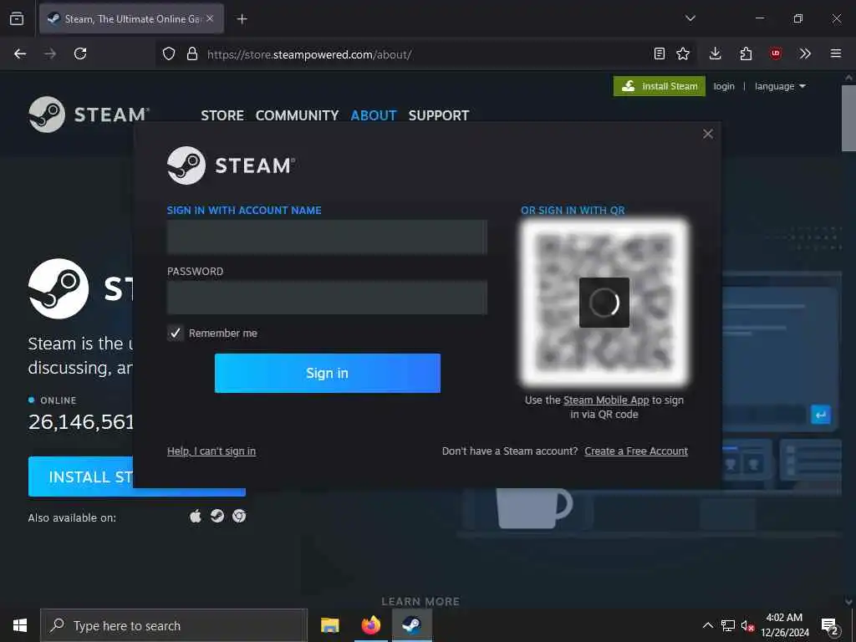
Task: Click the Steam logo in the page header
Action: pyautogui.click(x=89, y=115)
